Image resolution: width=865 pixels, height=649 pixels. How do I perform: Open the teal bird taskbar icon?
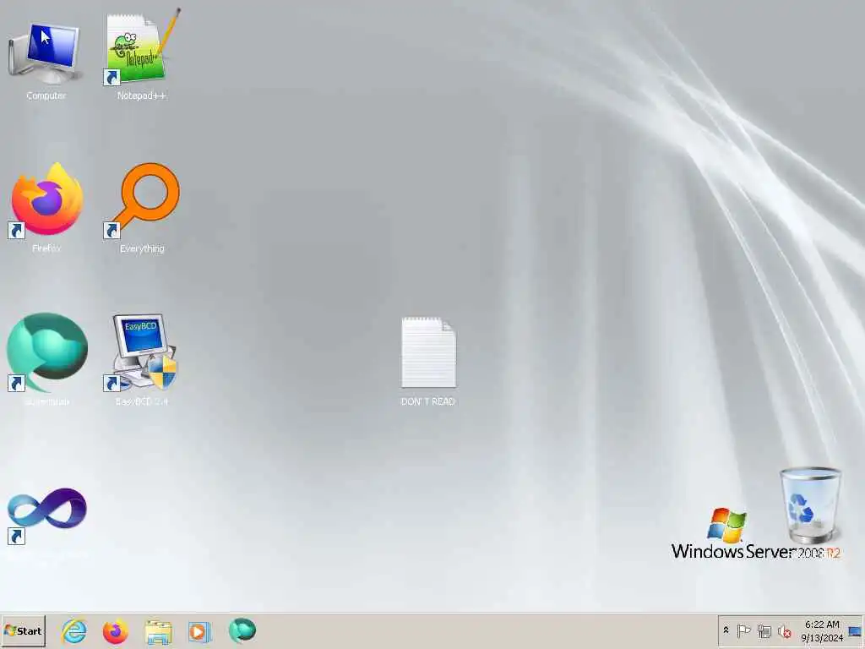pos(242,630)
